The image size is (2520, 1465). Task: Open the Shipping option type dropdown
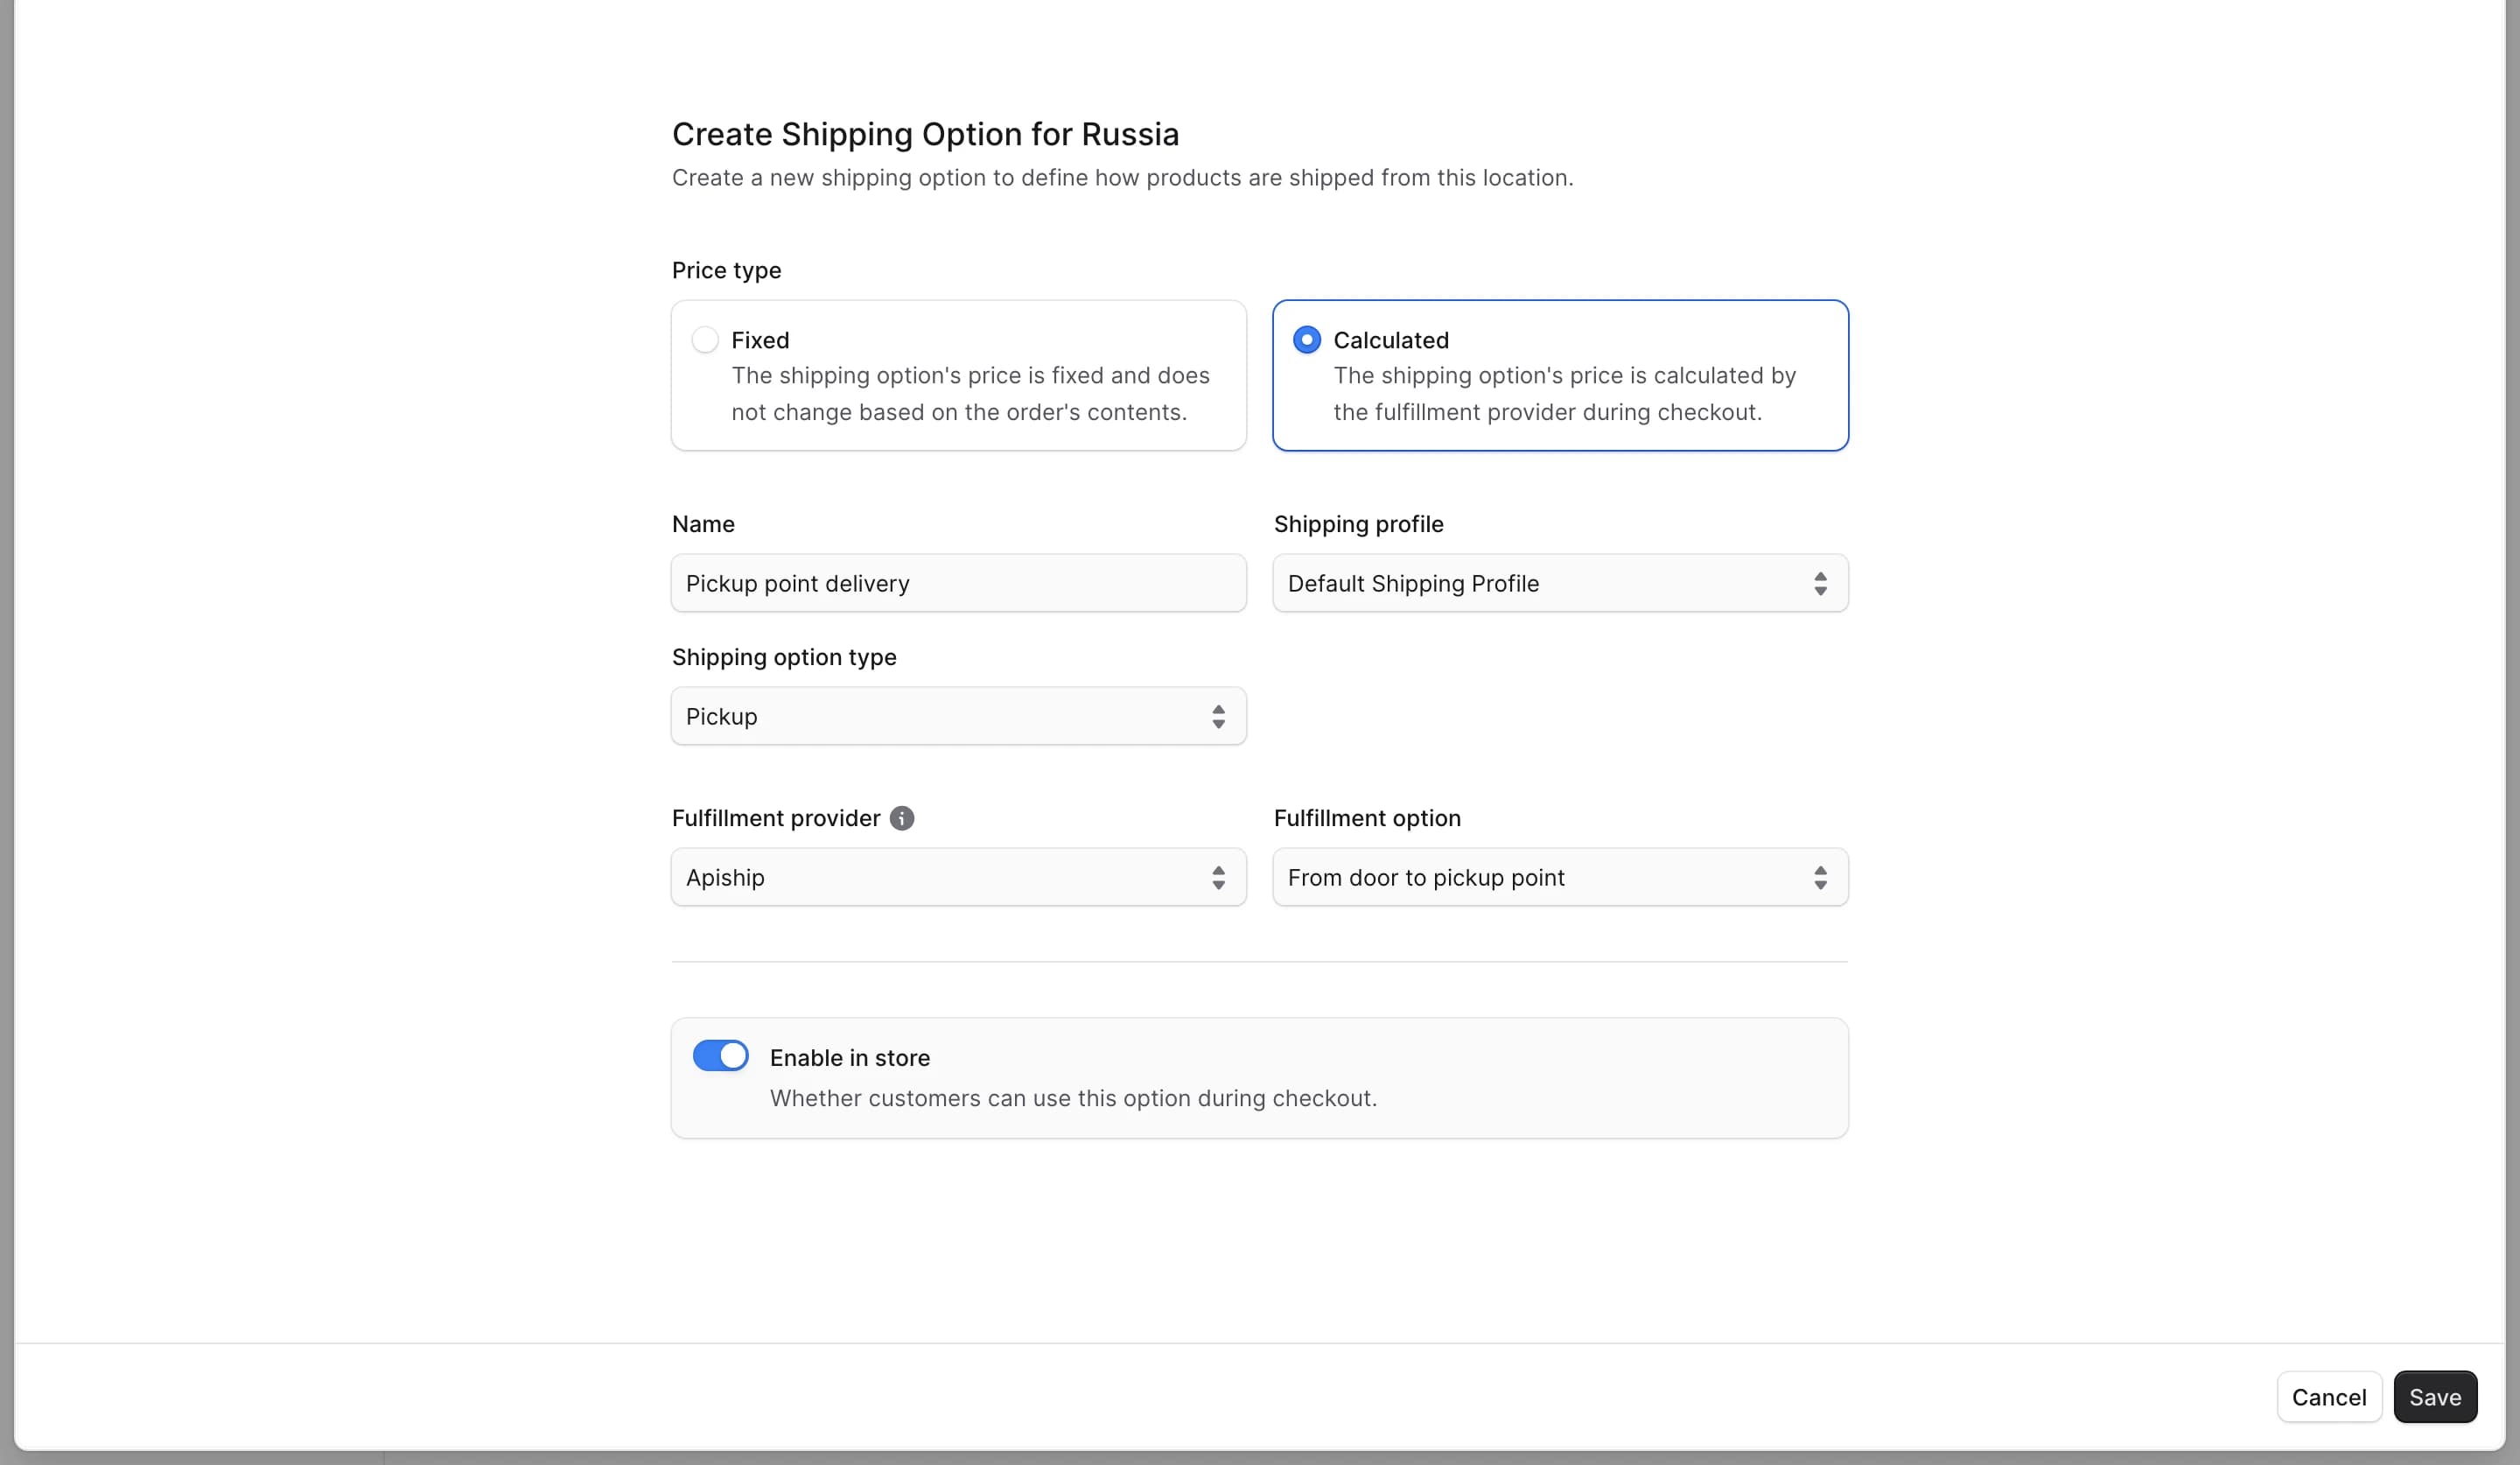[x=958, y=716]
